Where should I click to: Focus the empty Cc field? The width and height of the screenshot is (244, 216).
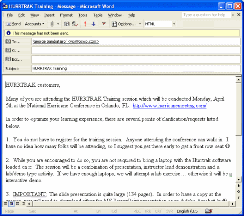(136, 50)
